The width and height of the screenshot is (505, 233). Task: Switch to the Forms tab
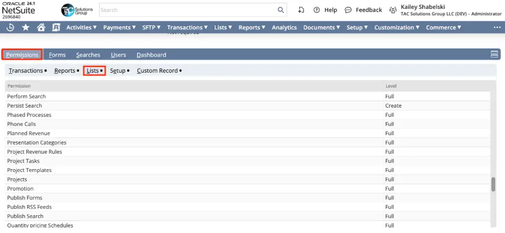coord(57,55)
